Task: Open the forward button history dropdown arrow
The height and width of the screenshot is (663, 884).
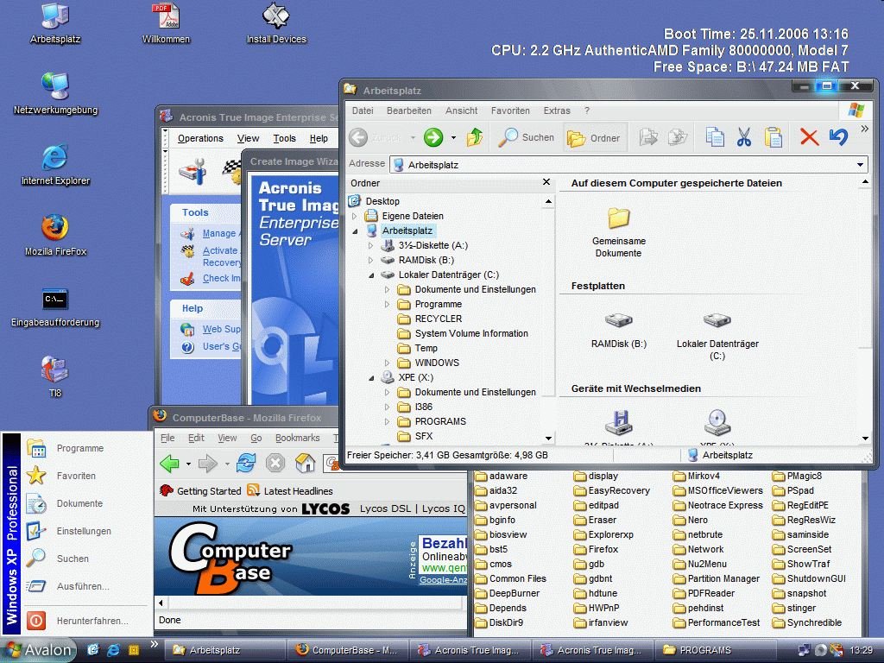Action: [x=453, y=137]
